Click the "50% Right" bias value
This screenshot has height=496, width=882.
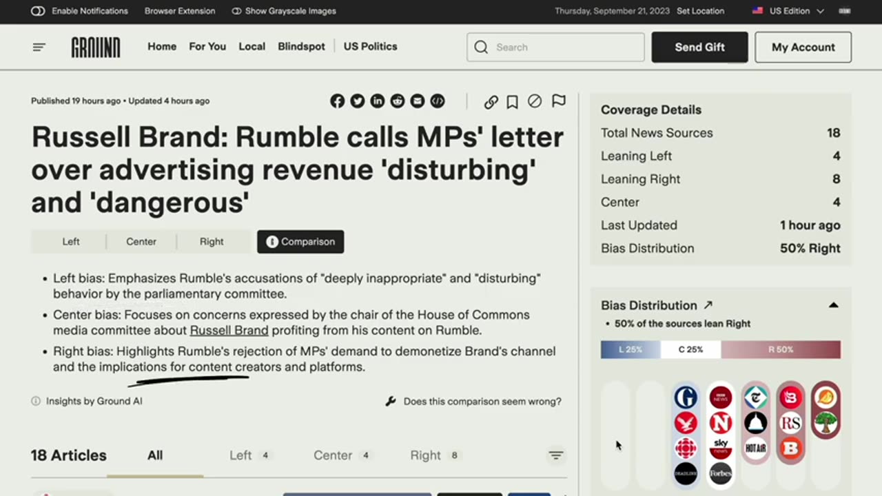810,249
